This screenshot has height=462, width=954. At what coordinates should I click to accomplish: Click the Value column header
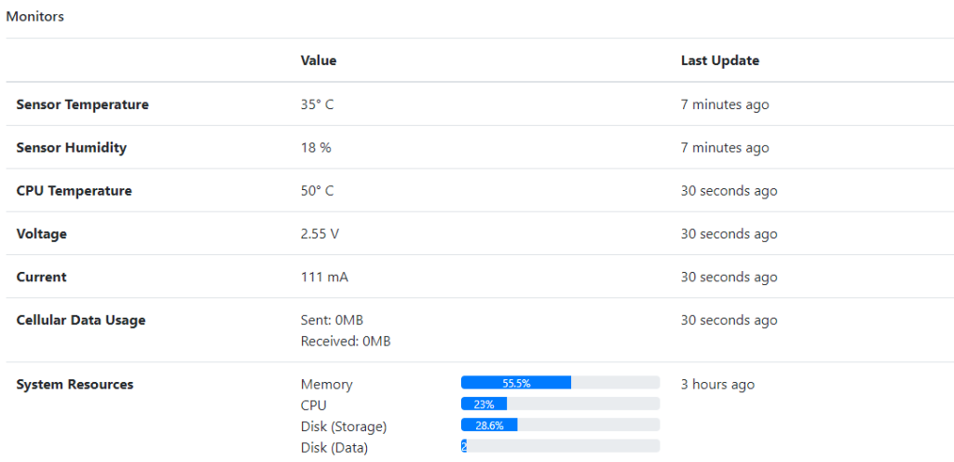319,61
